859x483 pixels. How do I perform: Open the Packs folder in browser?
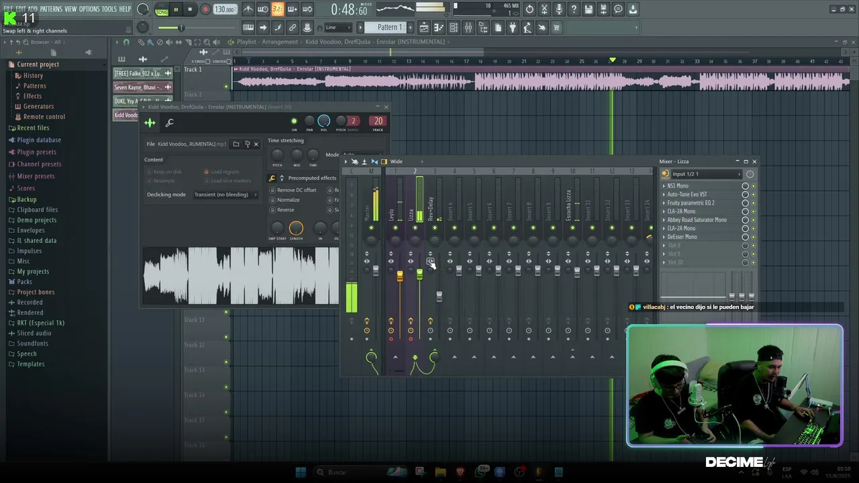[x=24, y=282]
